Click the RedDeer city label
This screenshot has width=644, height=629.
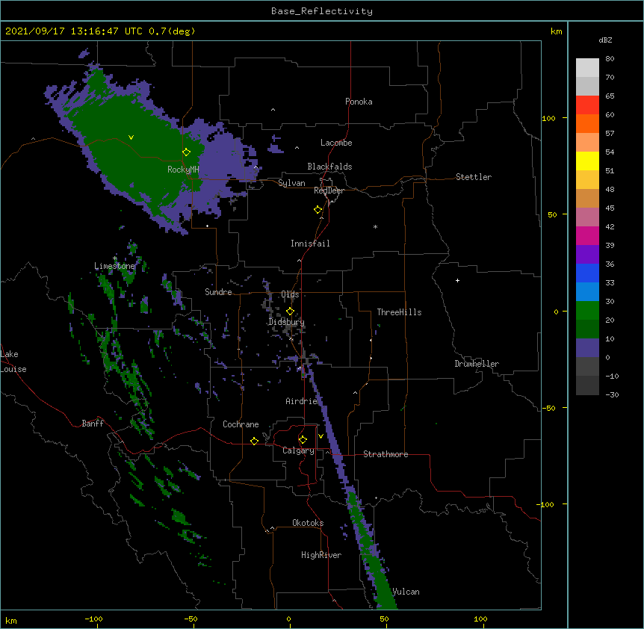[329, 190]
